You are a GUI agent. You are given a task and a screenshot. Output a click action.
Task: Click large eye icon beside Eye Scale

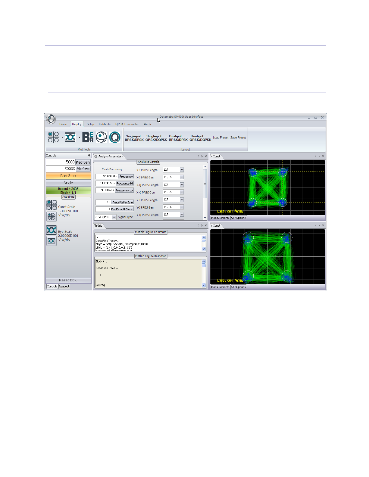click(52, 230)
